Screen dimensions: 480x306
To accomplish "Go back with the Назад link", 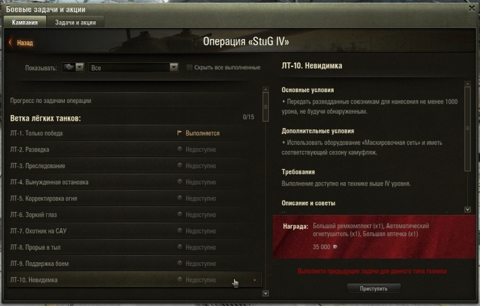I will 25,43.
